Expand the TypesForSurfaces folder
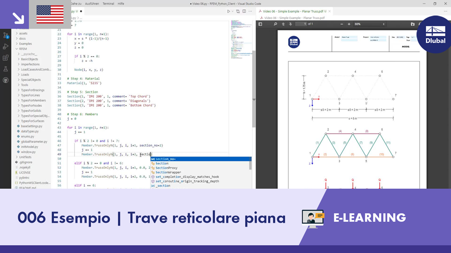The width and height of the screenshot is (451, 253). (33, 121)
